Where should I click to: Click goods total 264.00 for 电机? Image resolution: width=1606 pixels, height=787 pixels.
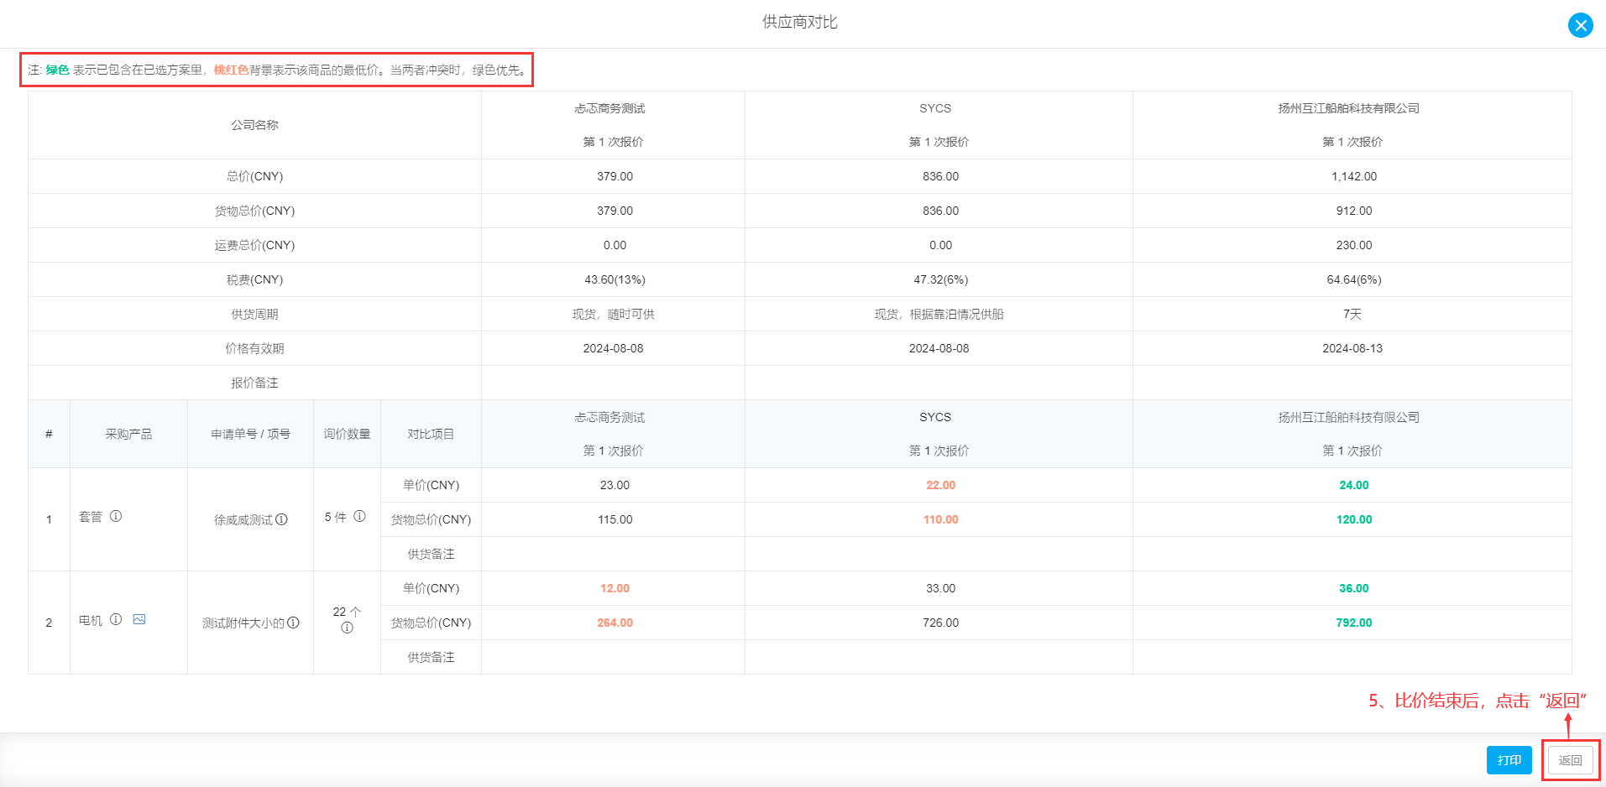[615, 623]
